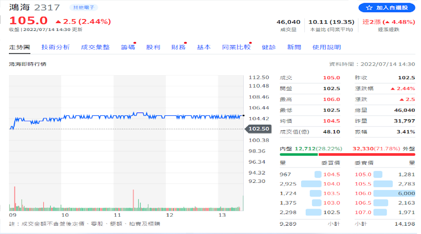
Task: Go to the 基本 tab
Action: tap(204, 47)
